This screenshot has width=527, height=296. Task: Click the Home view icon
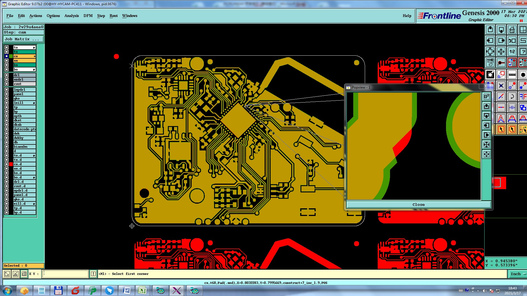click(x=512, y=30)
